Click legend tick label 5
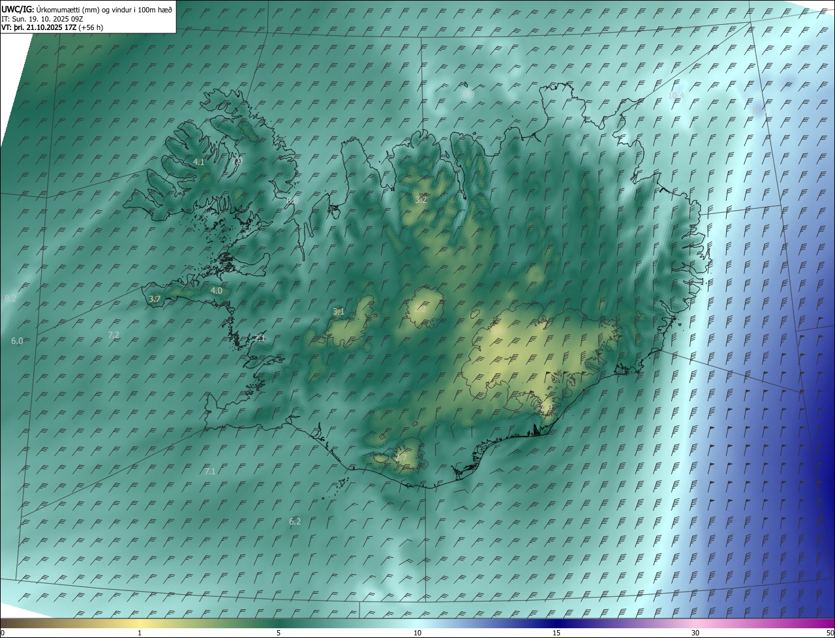This screenshot has height=638, width=835. 279,633
